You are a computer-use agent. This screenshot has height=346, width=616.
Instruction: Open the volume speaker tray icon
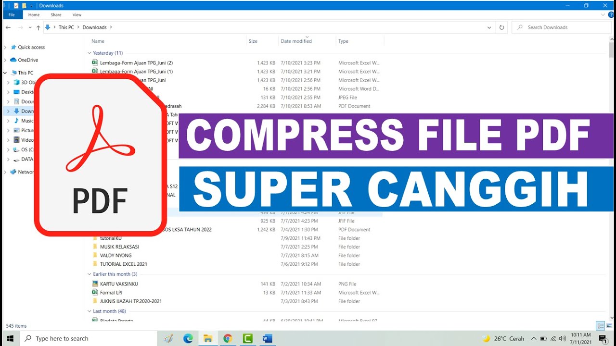563,338
